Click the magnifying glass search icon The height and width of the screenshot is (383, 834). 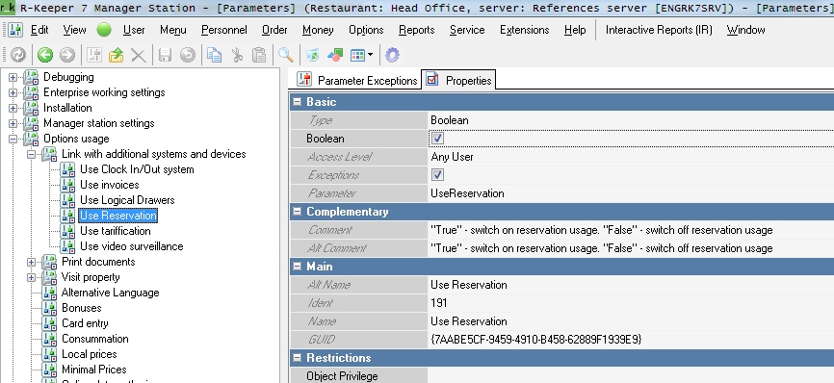click(286, 55)
